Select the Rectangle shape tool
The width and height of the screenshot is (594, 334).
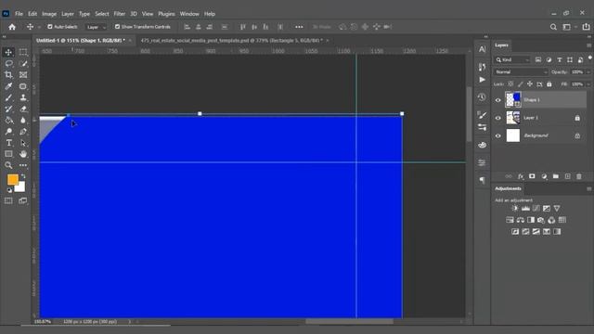[x=8, y=154]
